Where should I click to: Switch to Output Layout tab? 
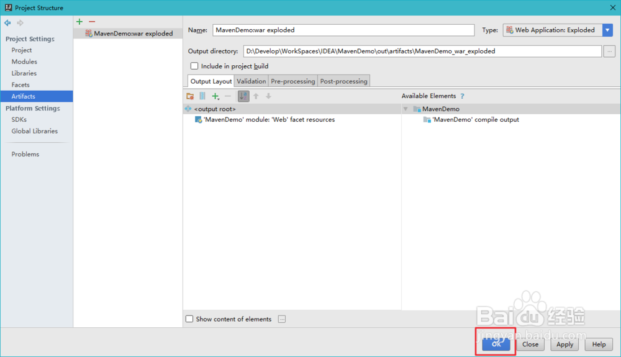[x=211, y=81]
